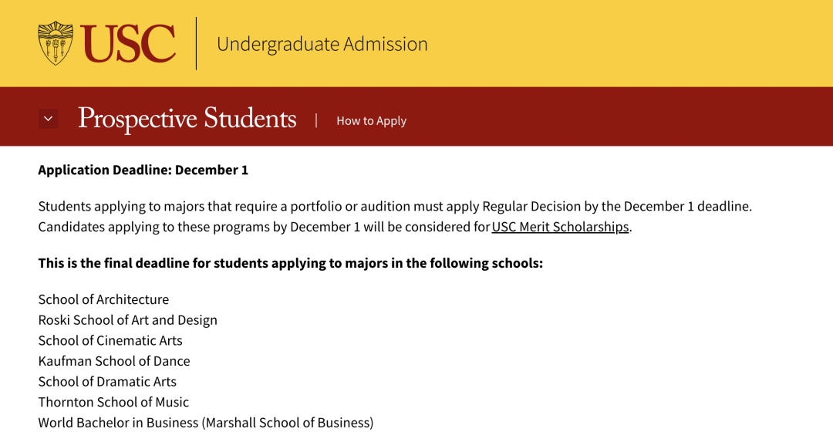Click School of Cinematic Arts entry
The height and width of the screenshot is (432, 833).
(x=110, y=340)
